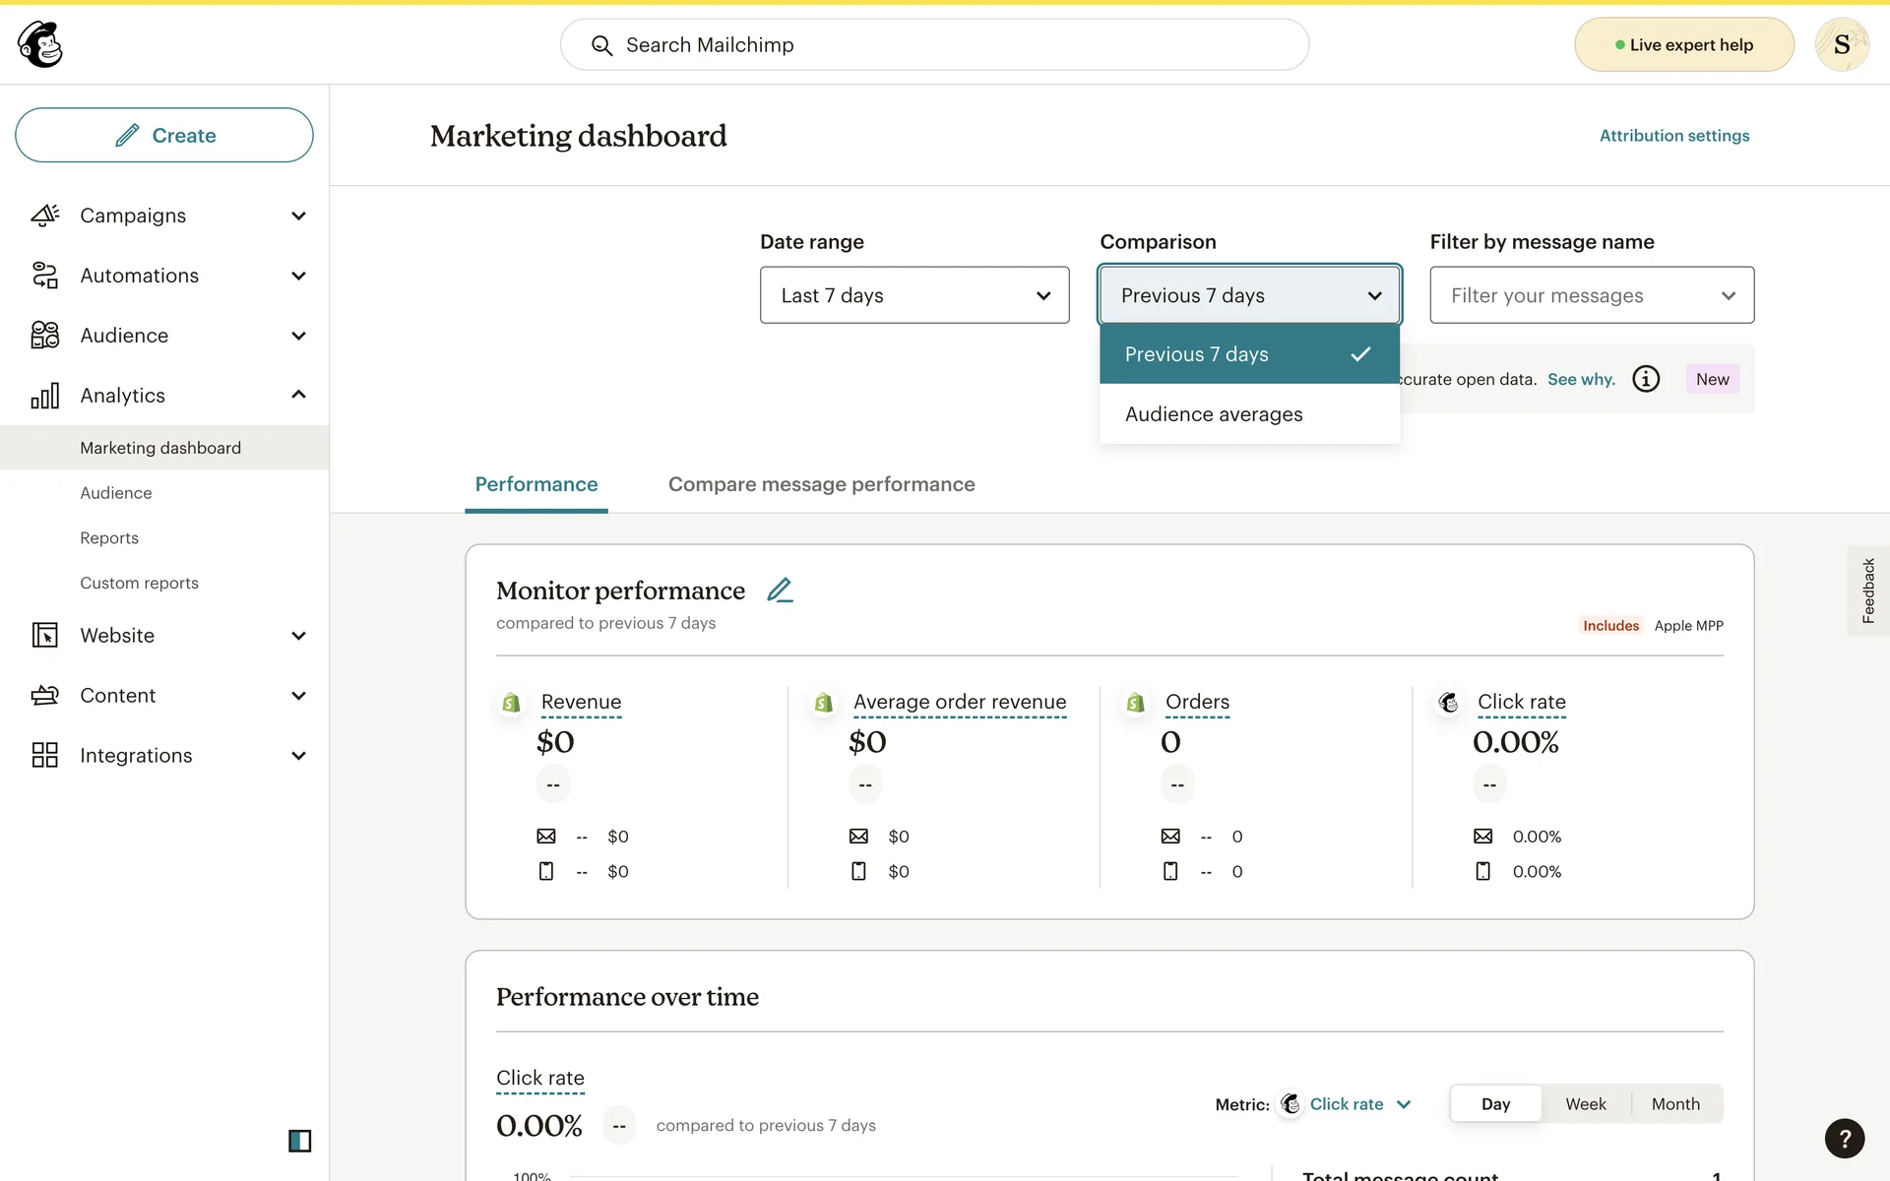Collapse the Analytics section in the sidebar
Image resolution: width=1890 pixels, height=1181 pixels.
[298, 396]
